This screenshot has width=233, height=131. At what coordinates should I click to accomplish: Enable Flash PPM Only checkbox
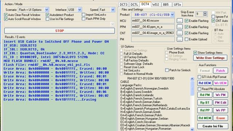[83, 19]
